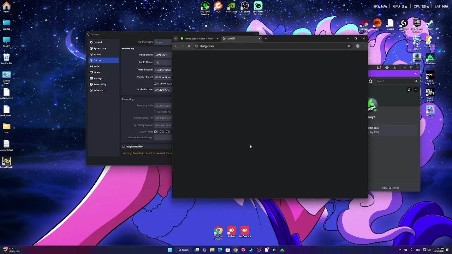Screen dimensions: 452x254
Task: Toggle Generate File Name checkbox
Action: pyautogui.click(x=155, y=112)
